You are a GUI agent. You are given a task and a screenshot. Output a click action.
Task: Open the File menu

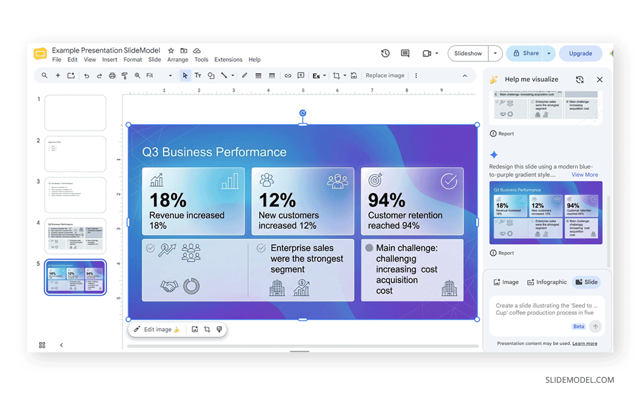point(57,60)
